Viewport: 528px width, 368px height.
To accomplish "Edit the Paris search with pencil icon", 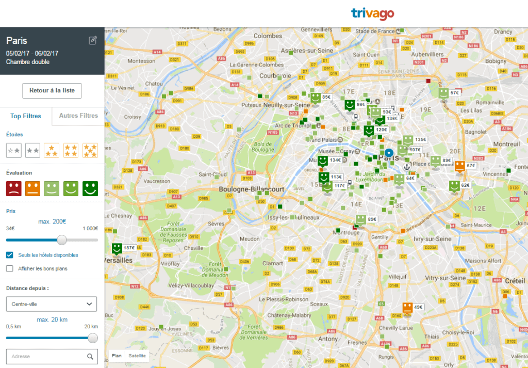I will [93, 40].
